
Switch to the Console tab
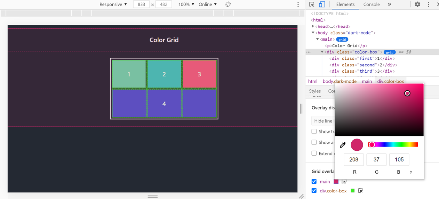371,5
